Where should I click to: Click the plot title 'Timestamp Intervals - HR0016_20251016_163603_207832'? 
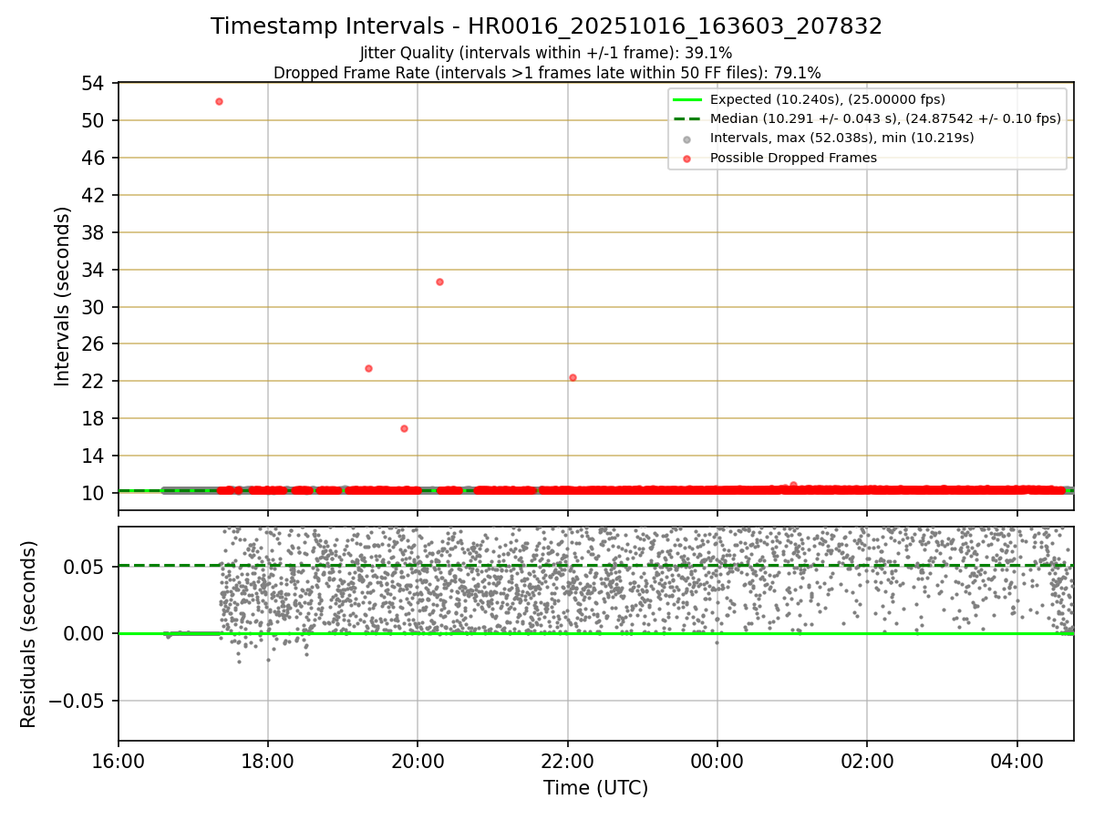tap(546, 26)
